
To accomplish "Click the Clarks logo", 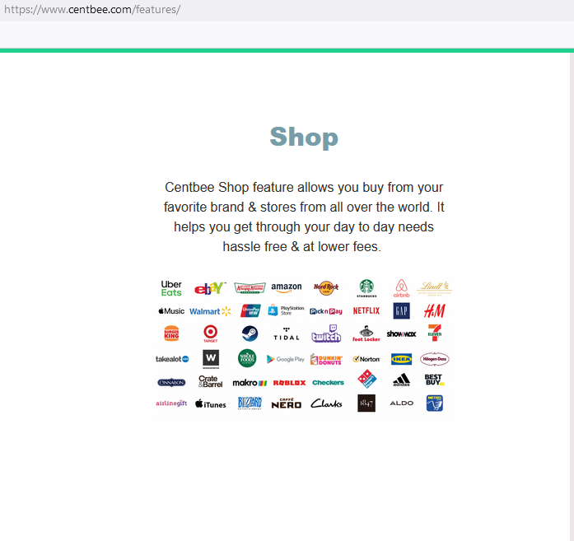I will [326, 403].
